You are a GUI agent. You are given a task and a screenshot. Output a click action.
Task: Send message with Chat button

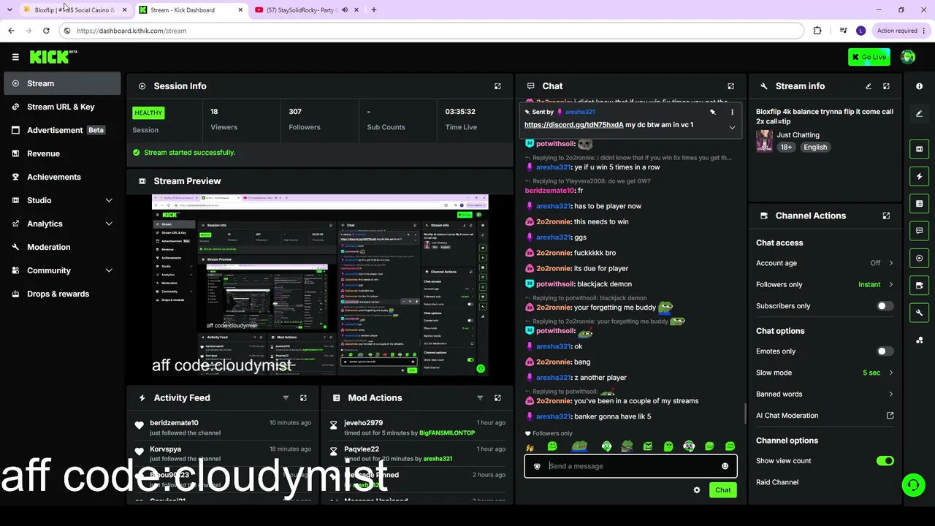pos(722,490)
